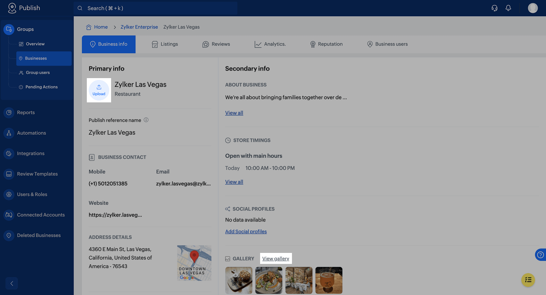Click the Home breadcrumb house icon
Viewport: 546px width, 295px height.
(89, 27)
